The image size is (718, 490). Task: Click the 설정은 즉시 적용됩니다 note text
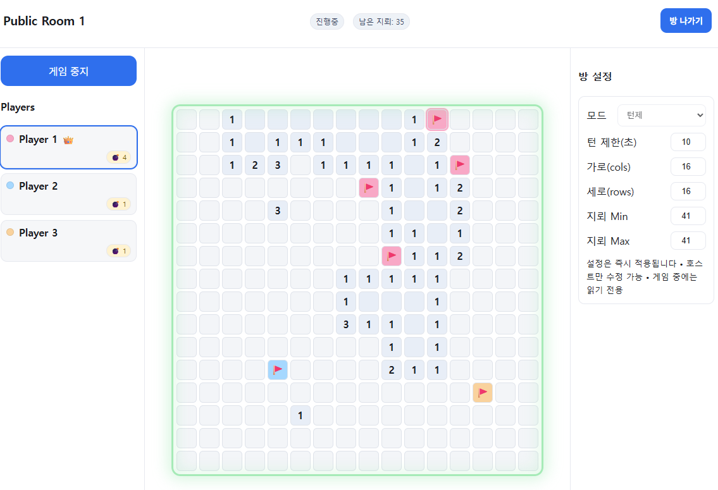[645, 276]
